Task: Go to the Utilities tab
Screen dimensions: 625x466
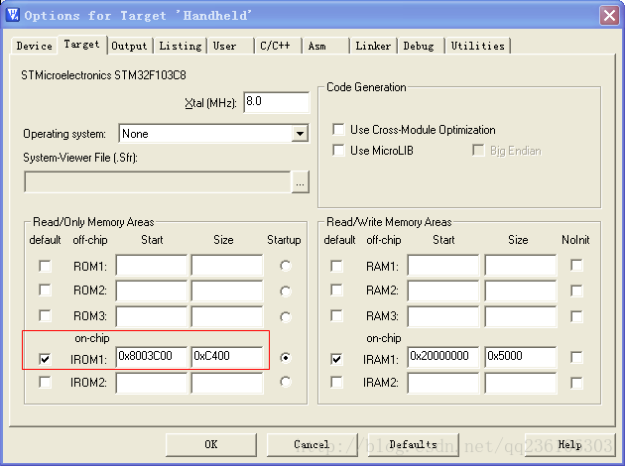Action: click(x=477, y=46)
